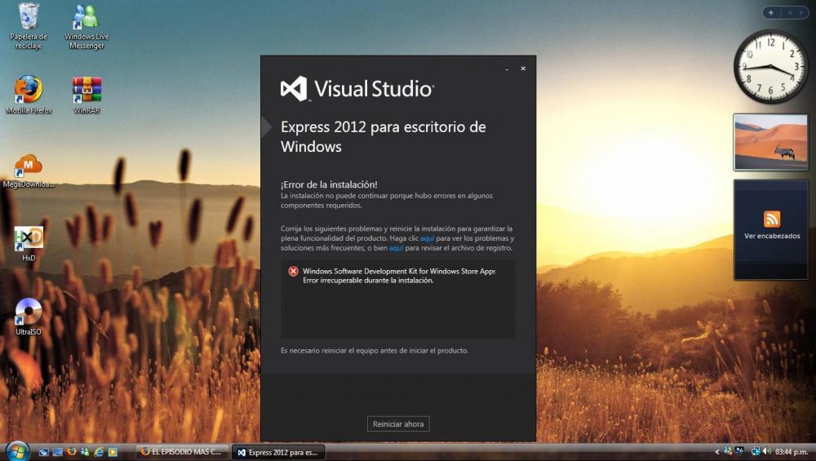Launch Windows Live Messenger from Quick Launch
Image resolution: width=816 pixels, height=461 pixels.
coord(85,452)
